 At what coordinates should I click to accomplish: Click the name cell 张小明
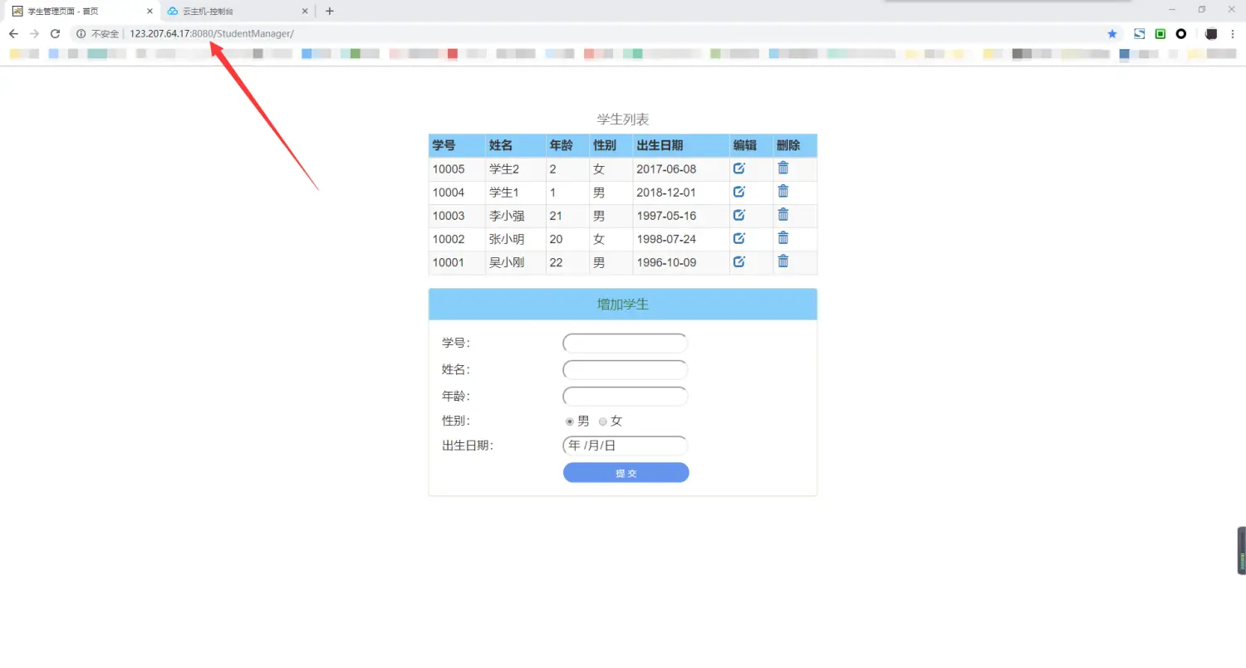coord(516,239)
